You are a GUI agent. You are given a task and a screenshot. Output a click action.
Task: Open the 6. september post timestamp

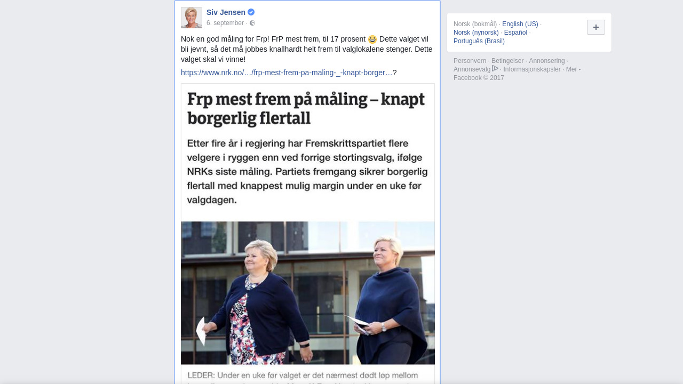point(225,23)
